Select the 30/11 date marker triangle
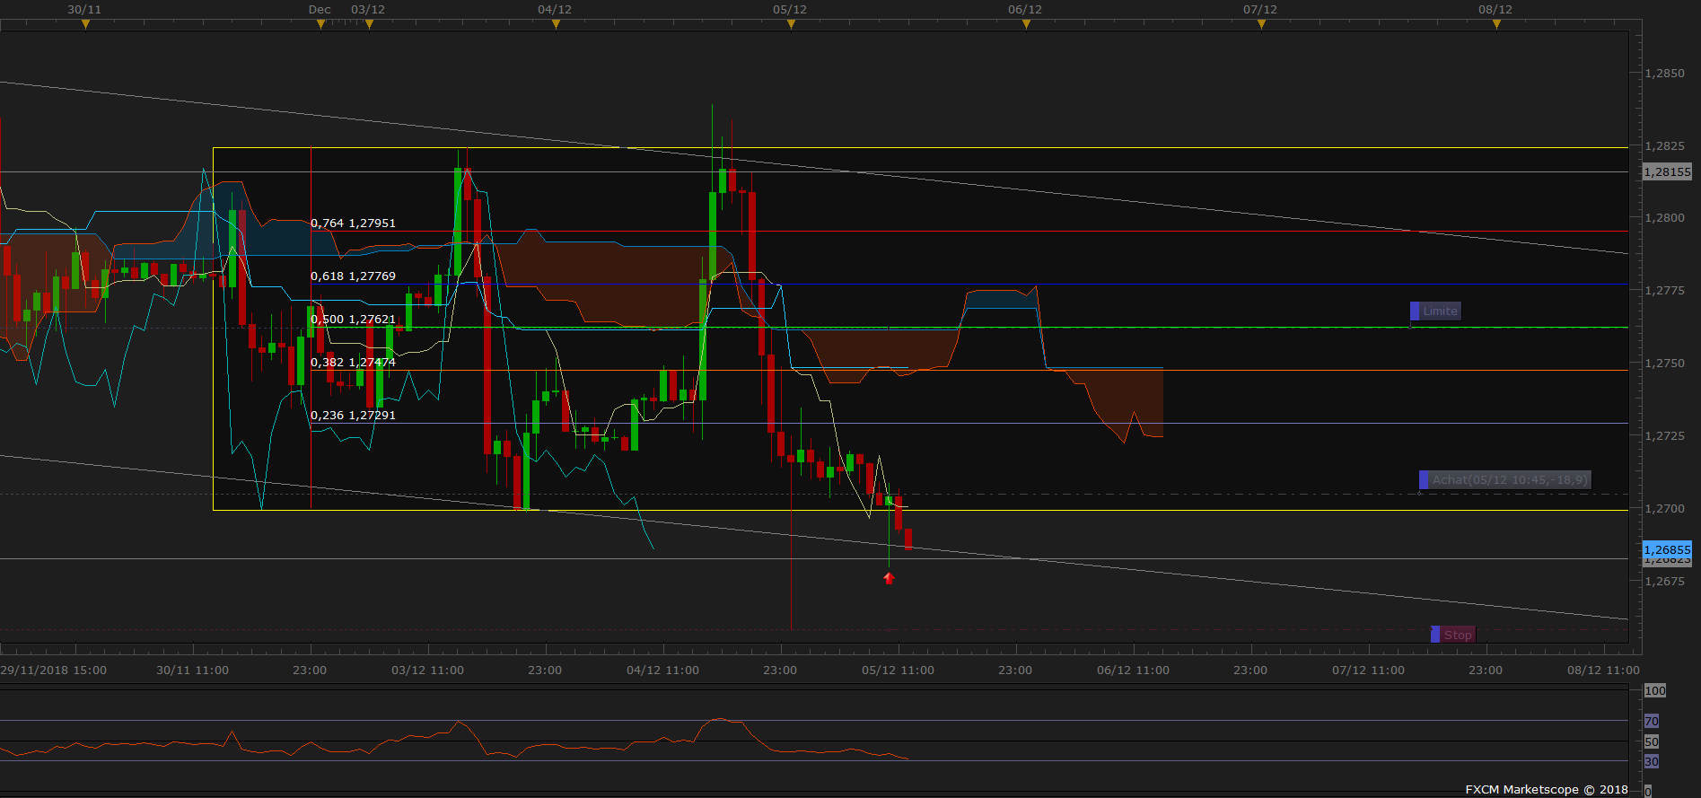This screenshot has height=798, width=1701. click(x=85, y=24)
